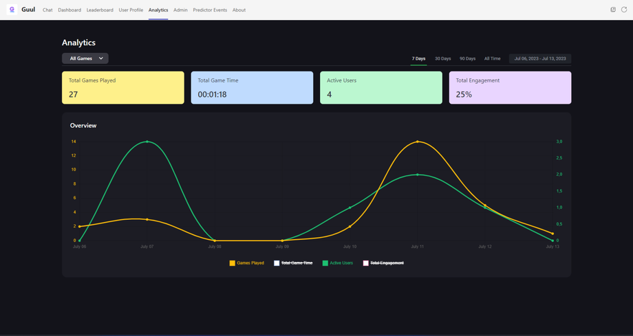
Task: Click the All Games chevron arrow
Action: point(101,58)
